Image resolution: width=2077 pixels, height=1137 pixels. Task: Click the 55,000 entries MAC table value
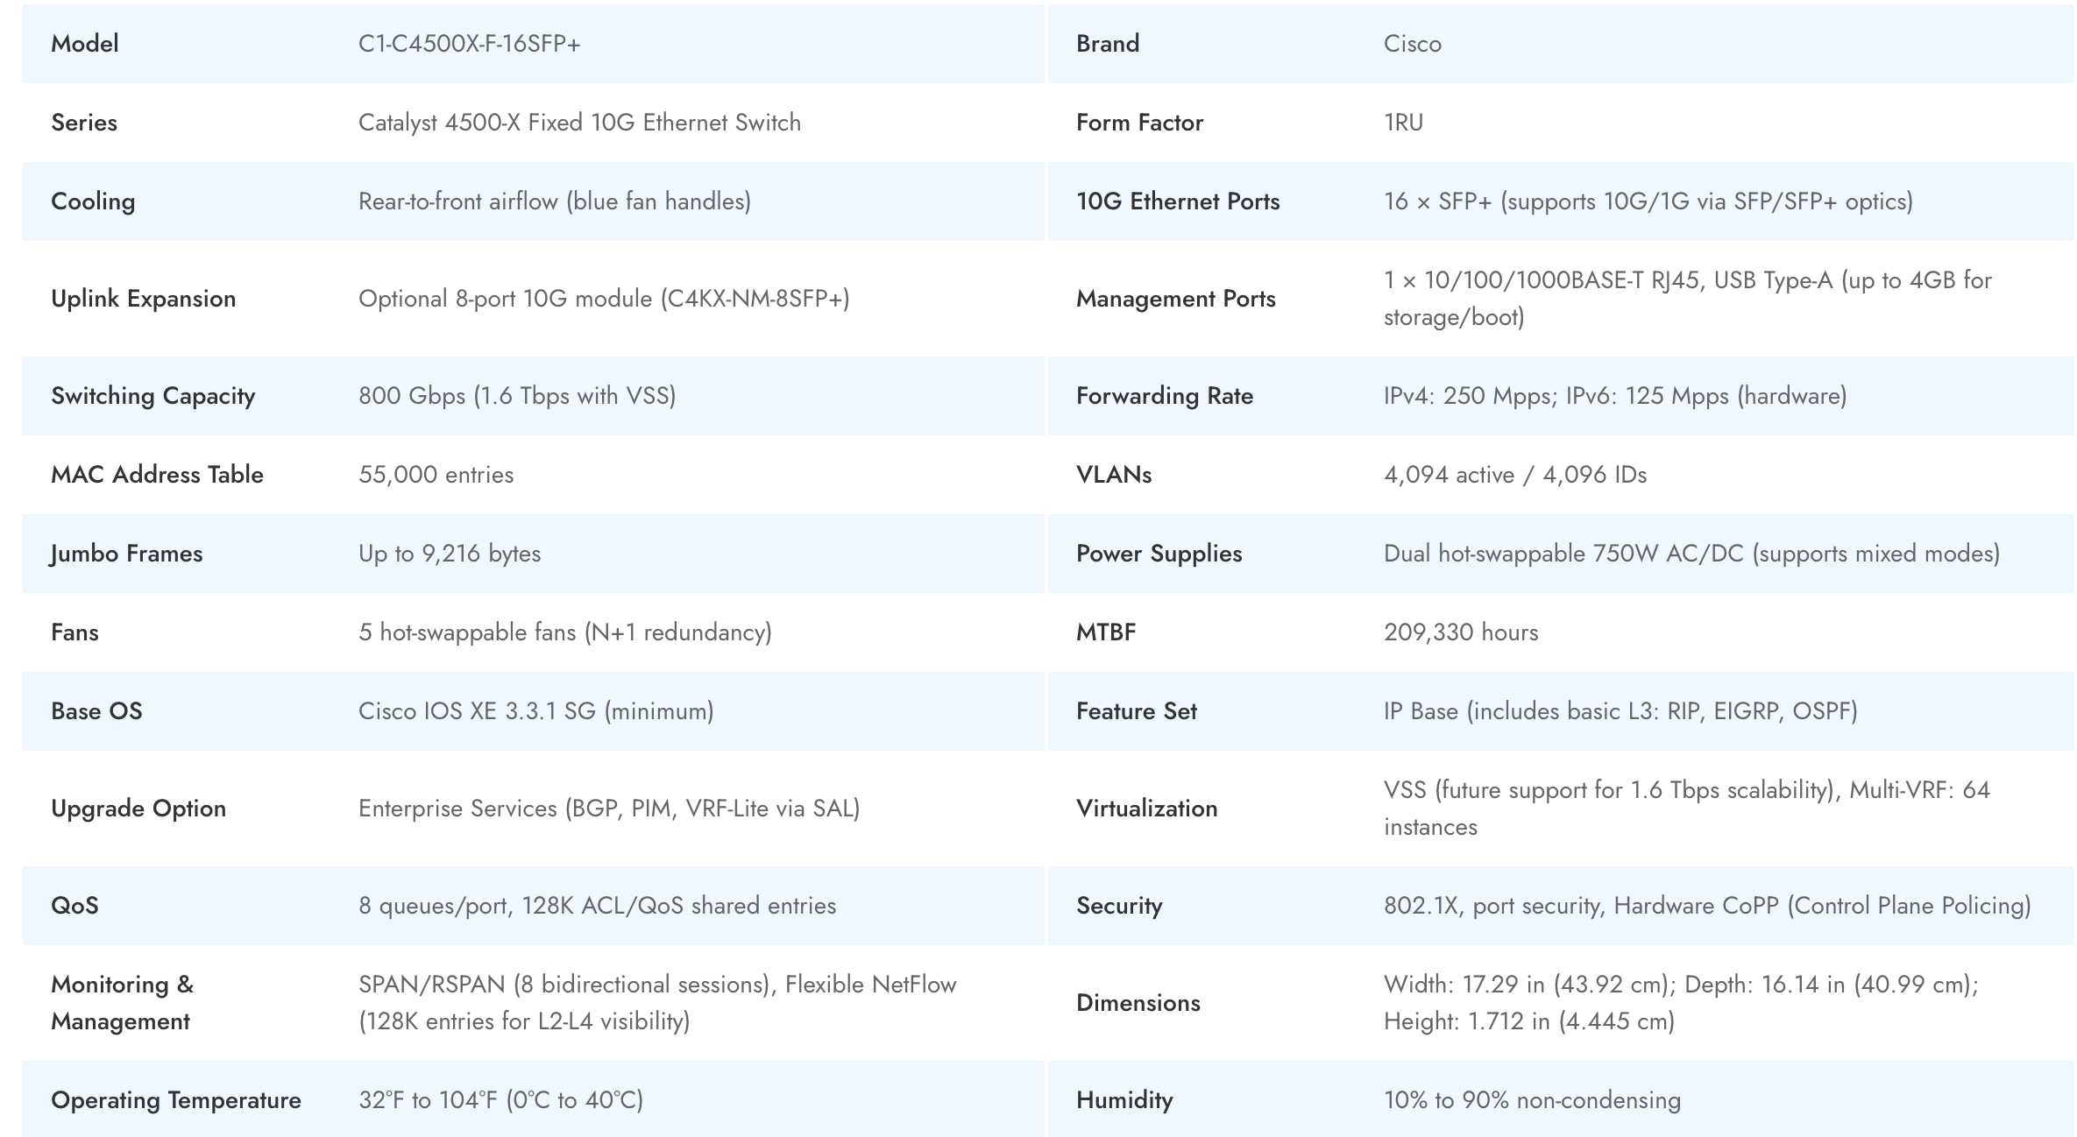[436, 475]
